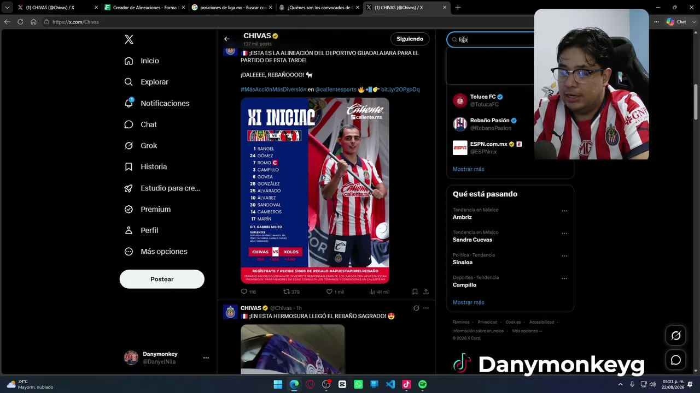Switch to posiciones de liga mx tab
700x393 pixels.
[232, 8]
